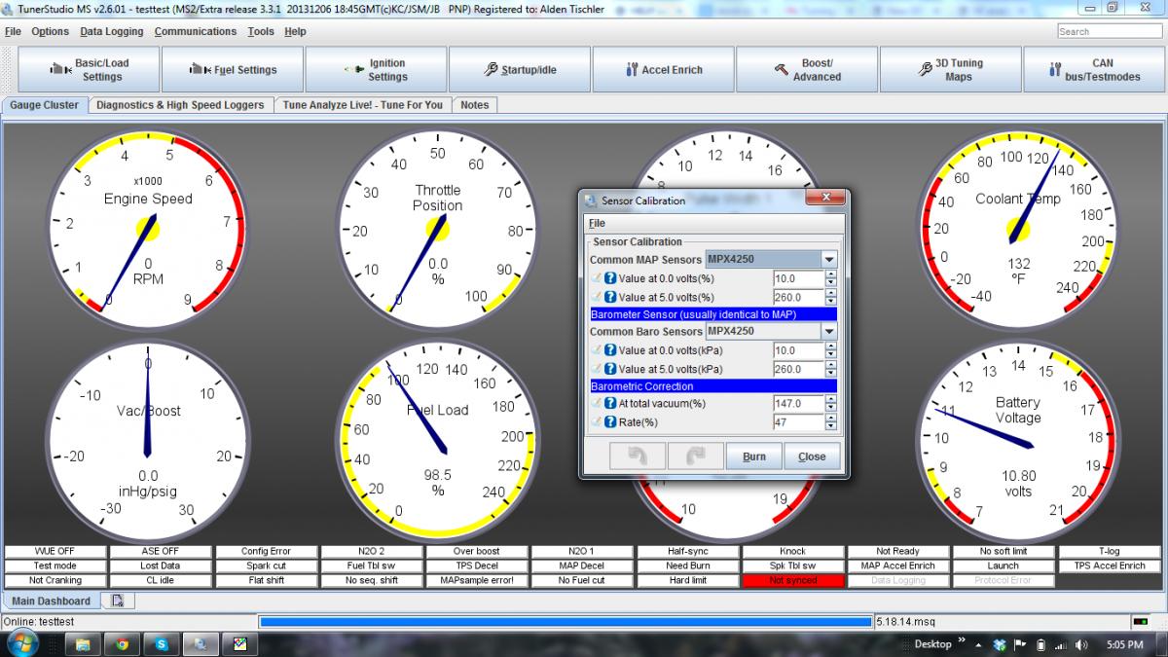Click the new dashboard icon beside Main Dashboard
Image resolution: width=1168 pixels, height=657 pixels.
[117, 601]
